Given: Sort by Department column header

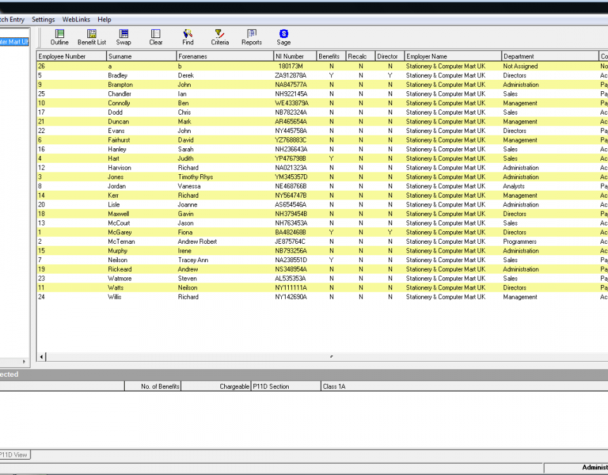Looking at the screenshot, I should [550, 56].
